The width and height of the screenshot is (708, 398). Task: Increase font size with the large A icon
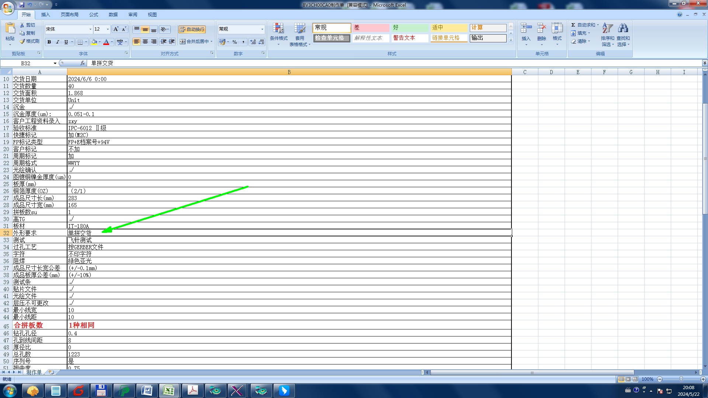[116, 29]
